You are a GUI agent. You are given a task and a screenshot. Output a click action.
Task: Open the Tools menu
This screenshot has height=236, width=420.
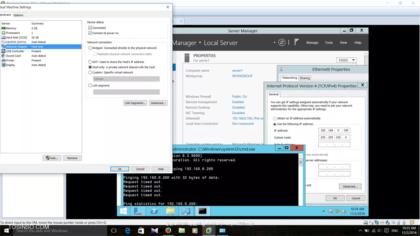tap(329, 43)
